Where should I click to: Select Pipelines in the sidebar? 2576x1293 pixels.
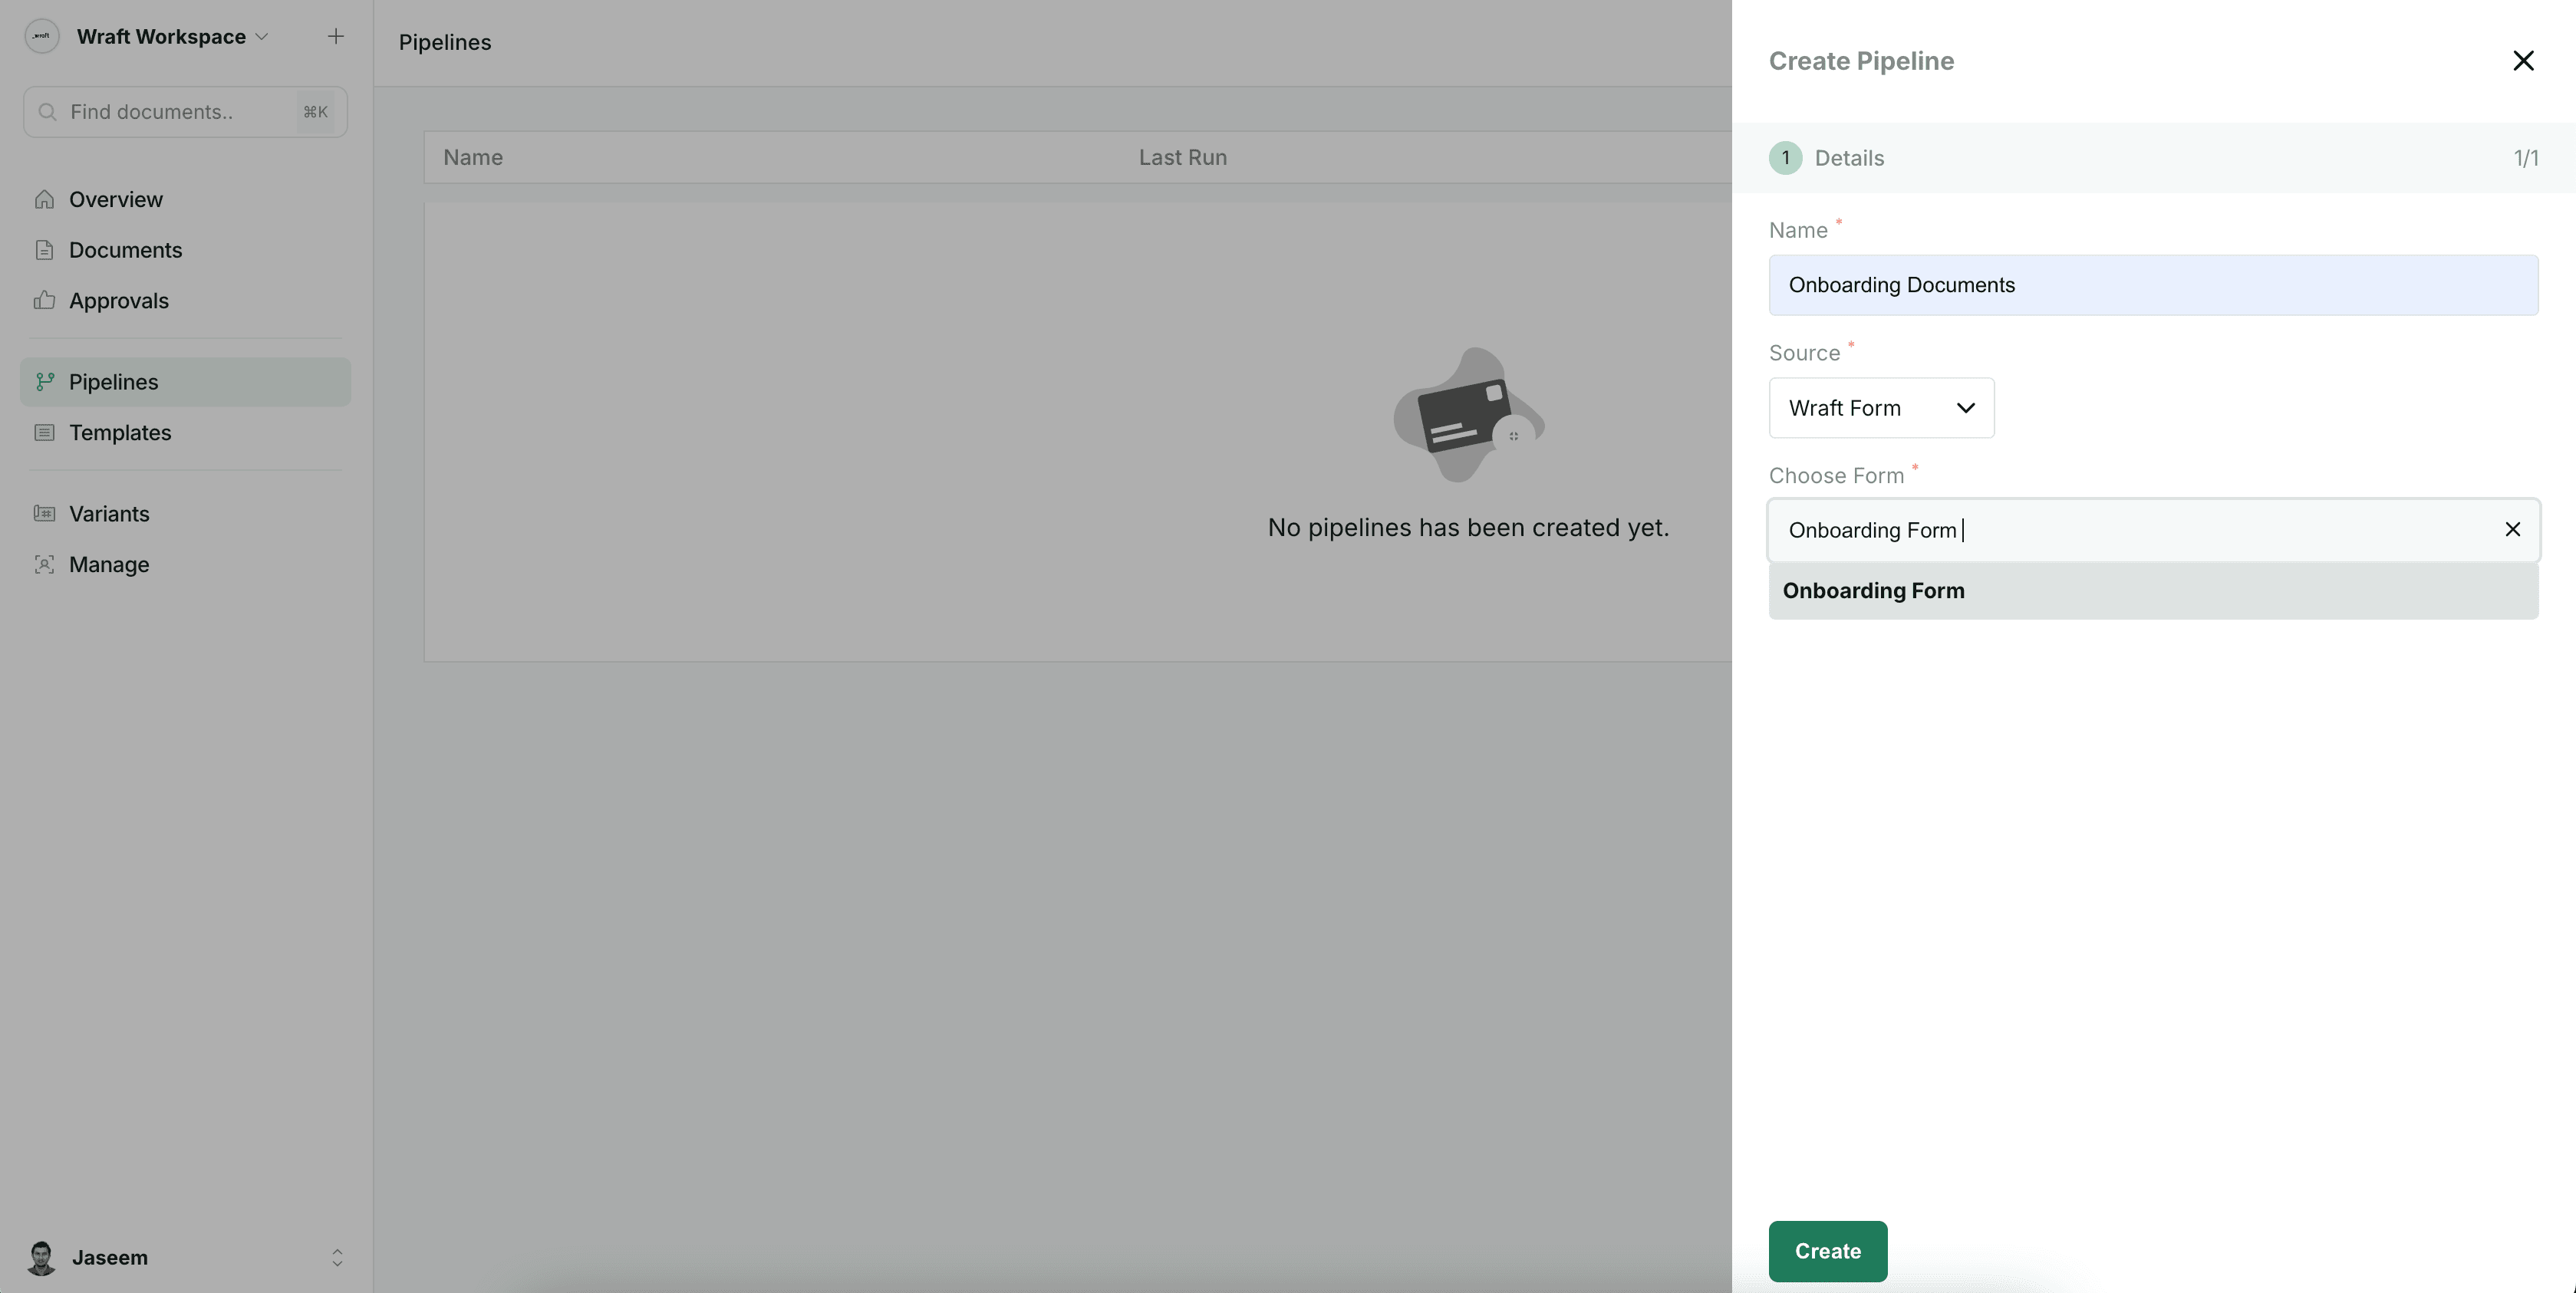[185, 382]
